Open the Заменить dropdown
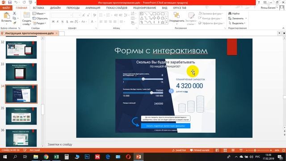The height and width of the screenshot is (161, 286). pos(237,18)
